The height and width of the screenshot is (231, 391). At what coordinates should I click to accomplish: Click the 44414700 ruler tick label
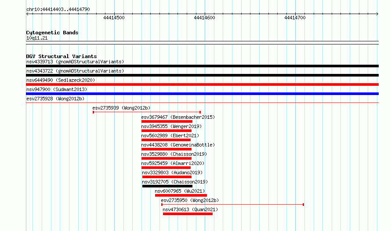point(295,18)
